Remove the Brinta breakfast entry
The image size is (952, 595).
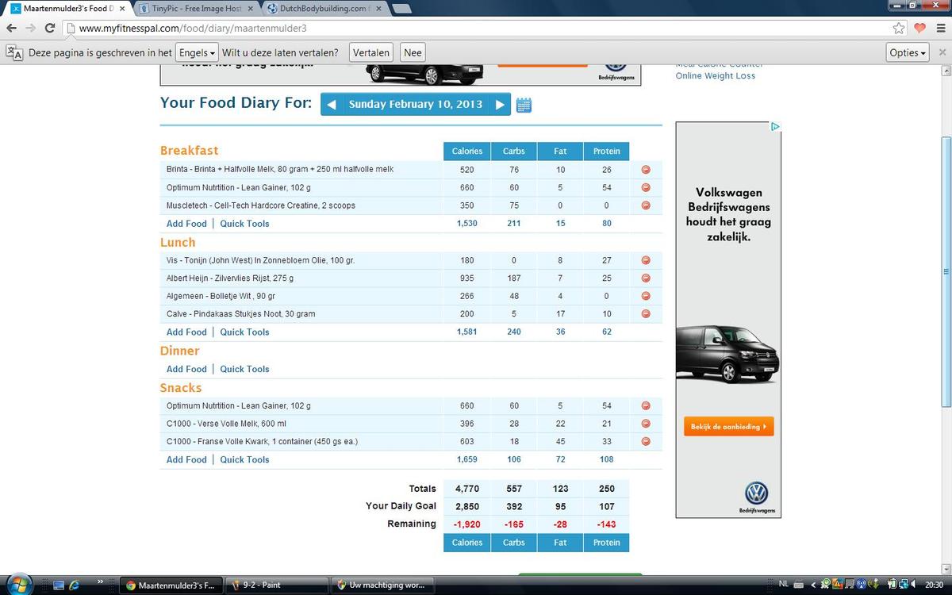(x=646, y=170)
